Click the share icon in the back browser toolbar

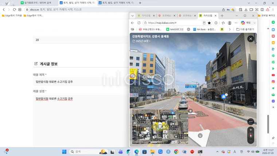[x=223, y=9]
